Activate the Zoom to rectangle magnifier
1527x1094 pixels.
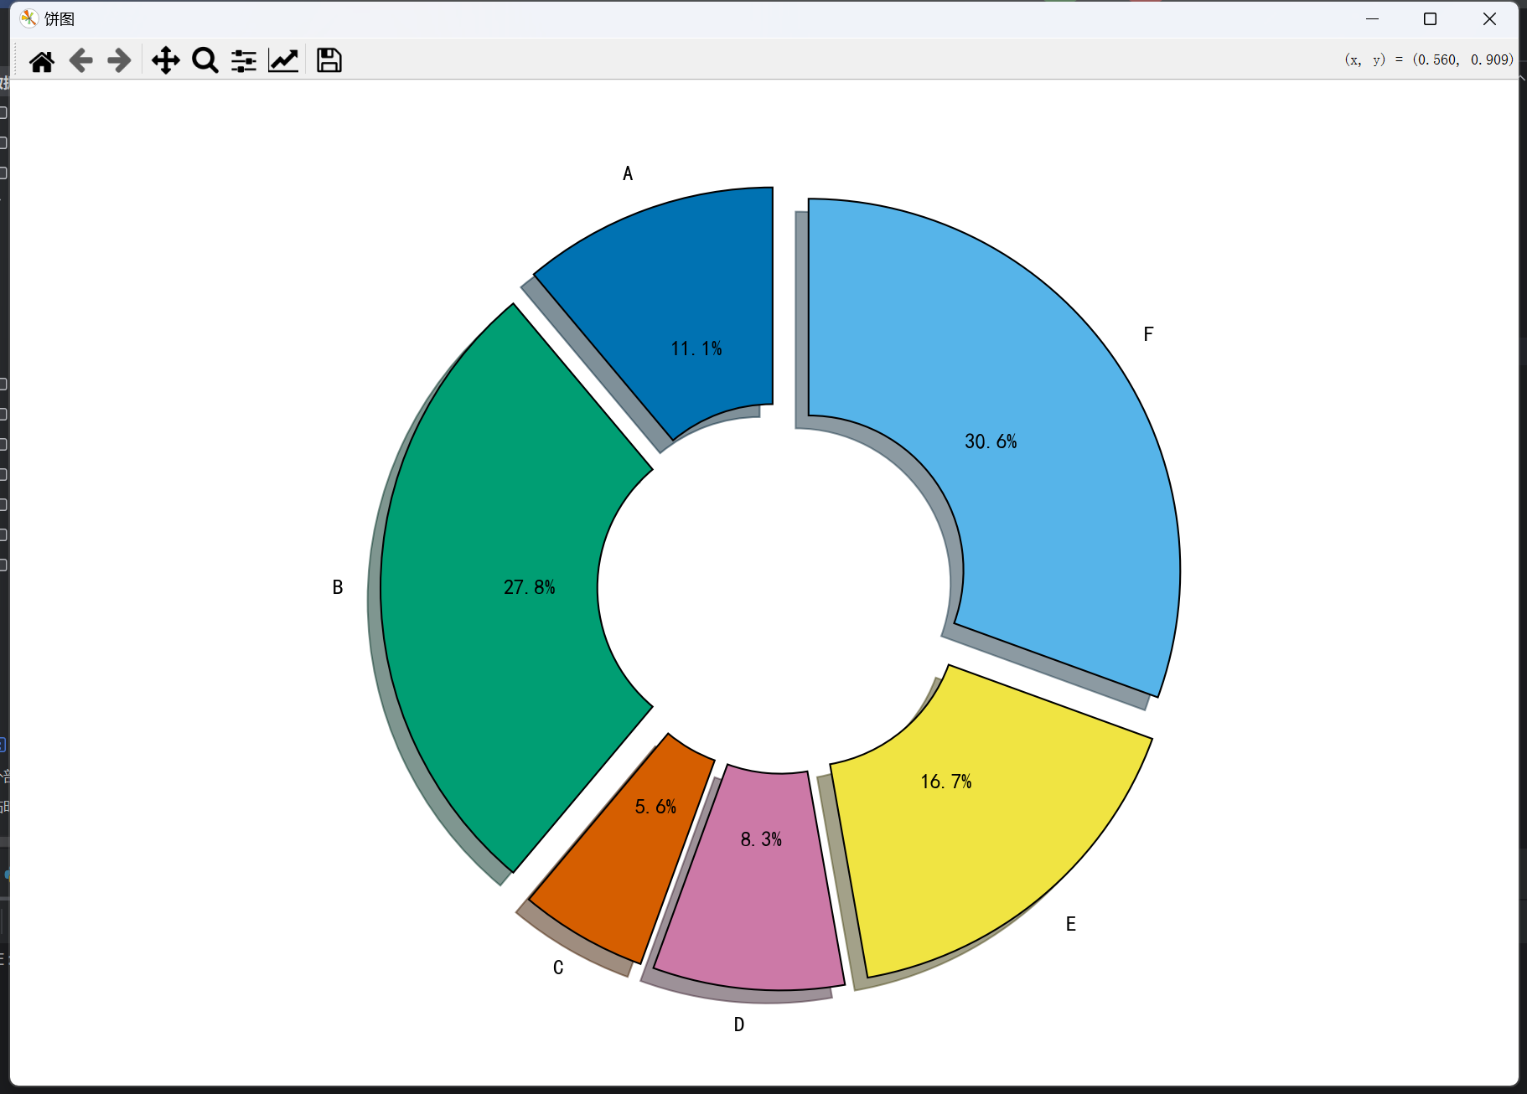click(204, 60)
